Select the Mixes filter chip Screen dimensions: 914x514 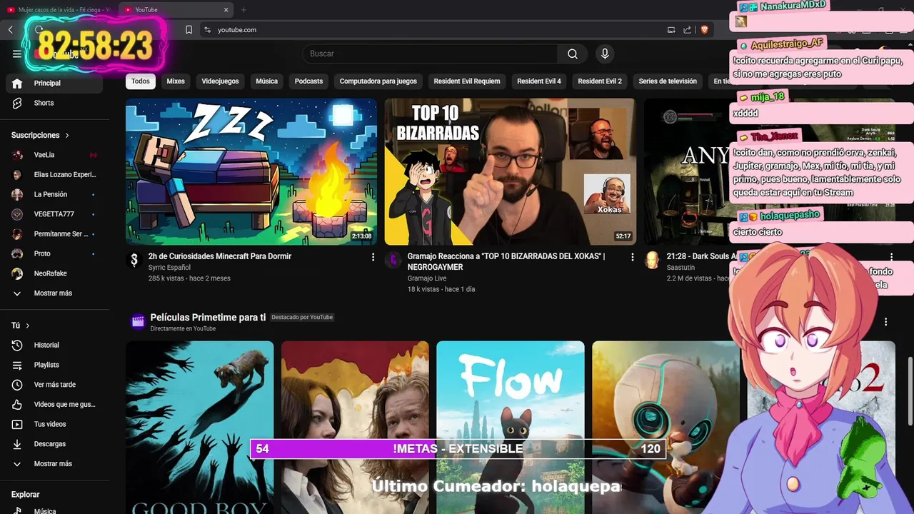click(x=176, y=81)
